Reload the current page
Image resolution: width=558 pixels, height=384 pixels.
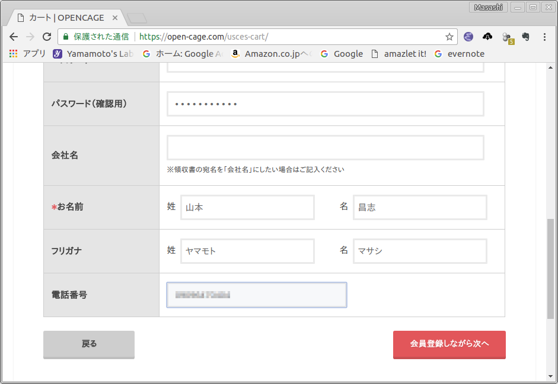pyautogui.click(x=47, y=37)
